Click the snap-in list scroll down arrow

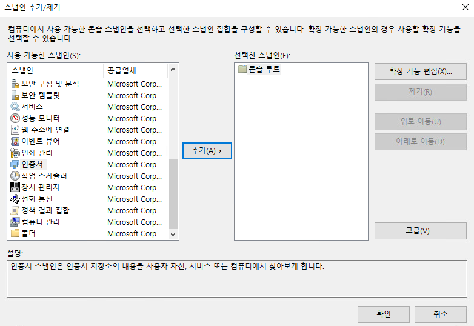(x=173, y=234)
